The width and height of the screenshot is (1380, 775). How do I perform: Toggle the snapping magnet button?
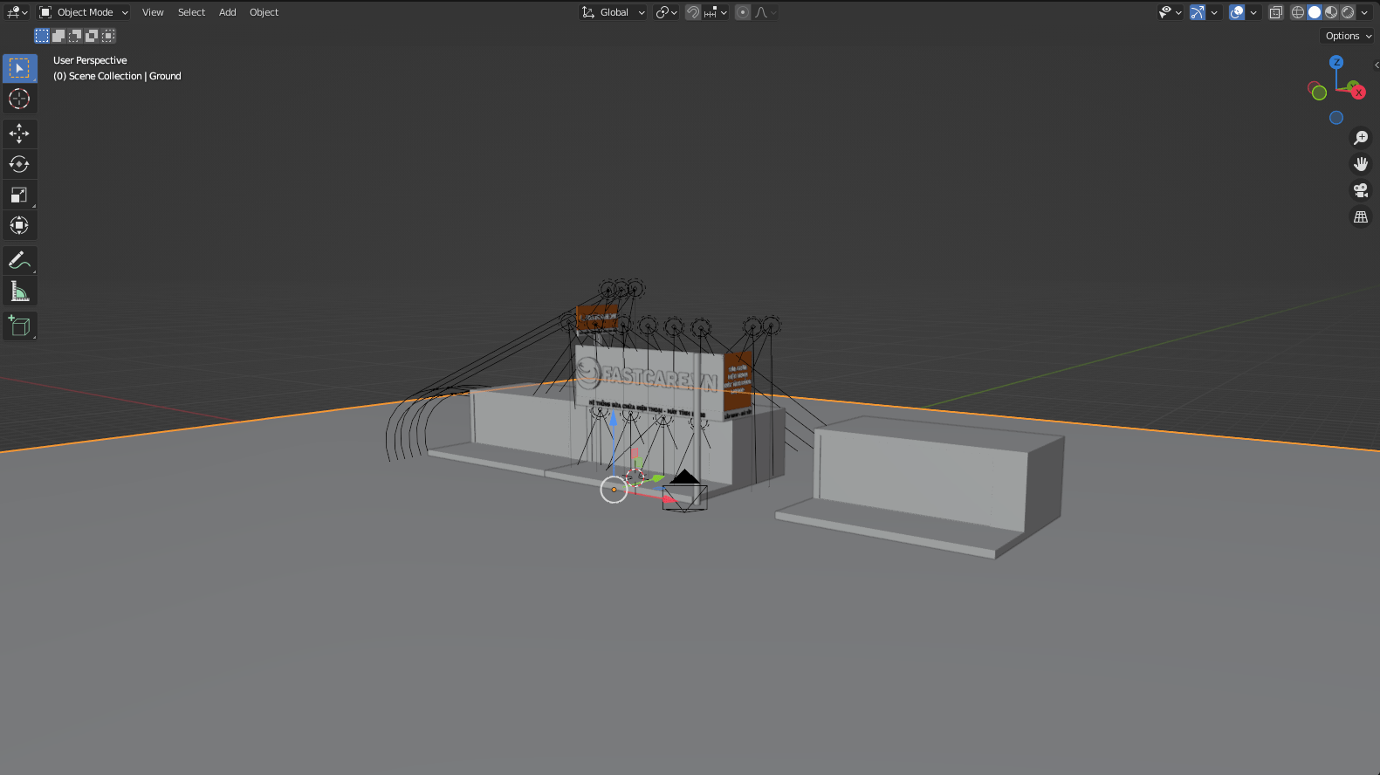[693, 12]
